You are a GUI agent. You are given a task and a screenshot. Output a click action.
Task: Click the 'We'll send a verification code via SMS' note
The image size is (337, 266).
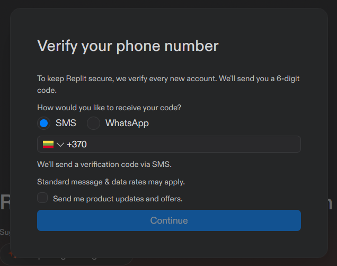104,164
